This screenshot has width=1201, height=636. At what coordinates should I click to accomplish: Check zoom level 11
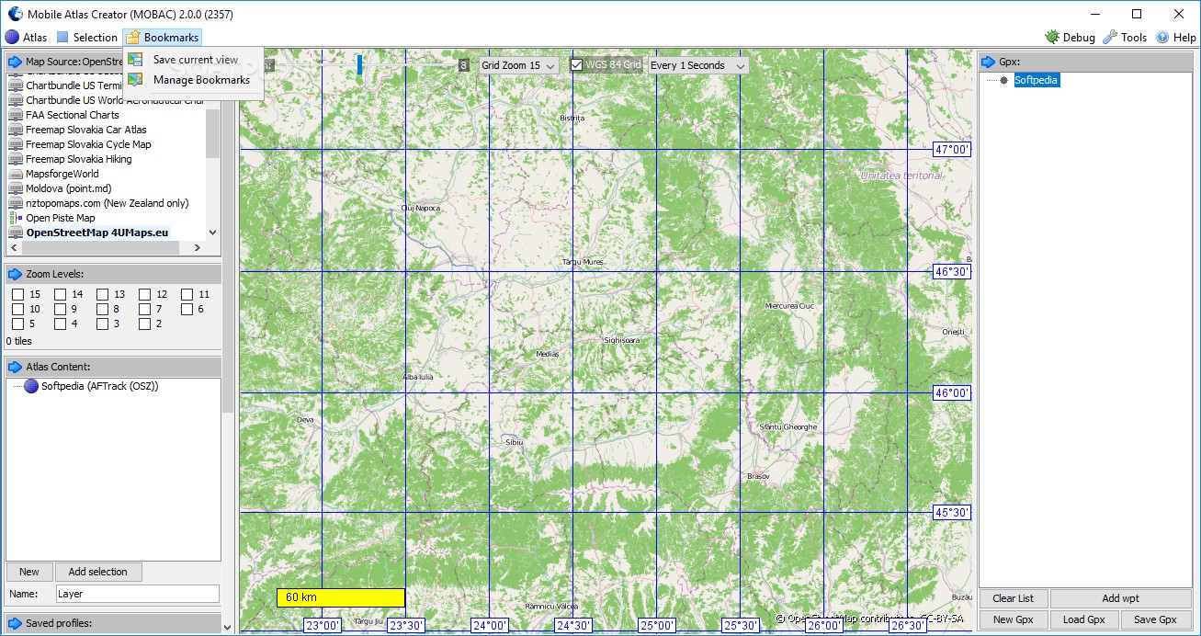187,294
